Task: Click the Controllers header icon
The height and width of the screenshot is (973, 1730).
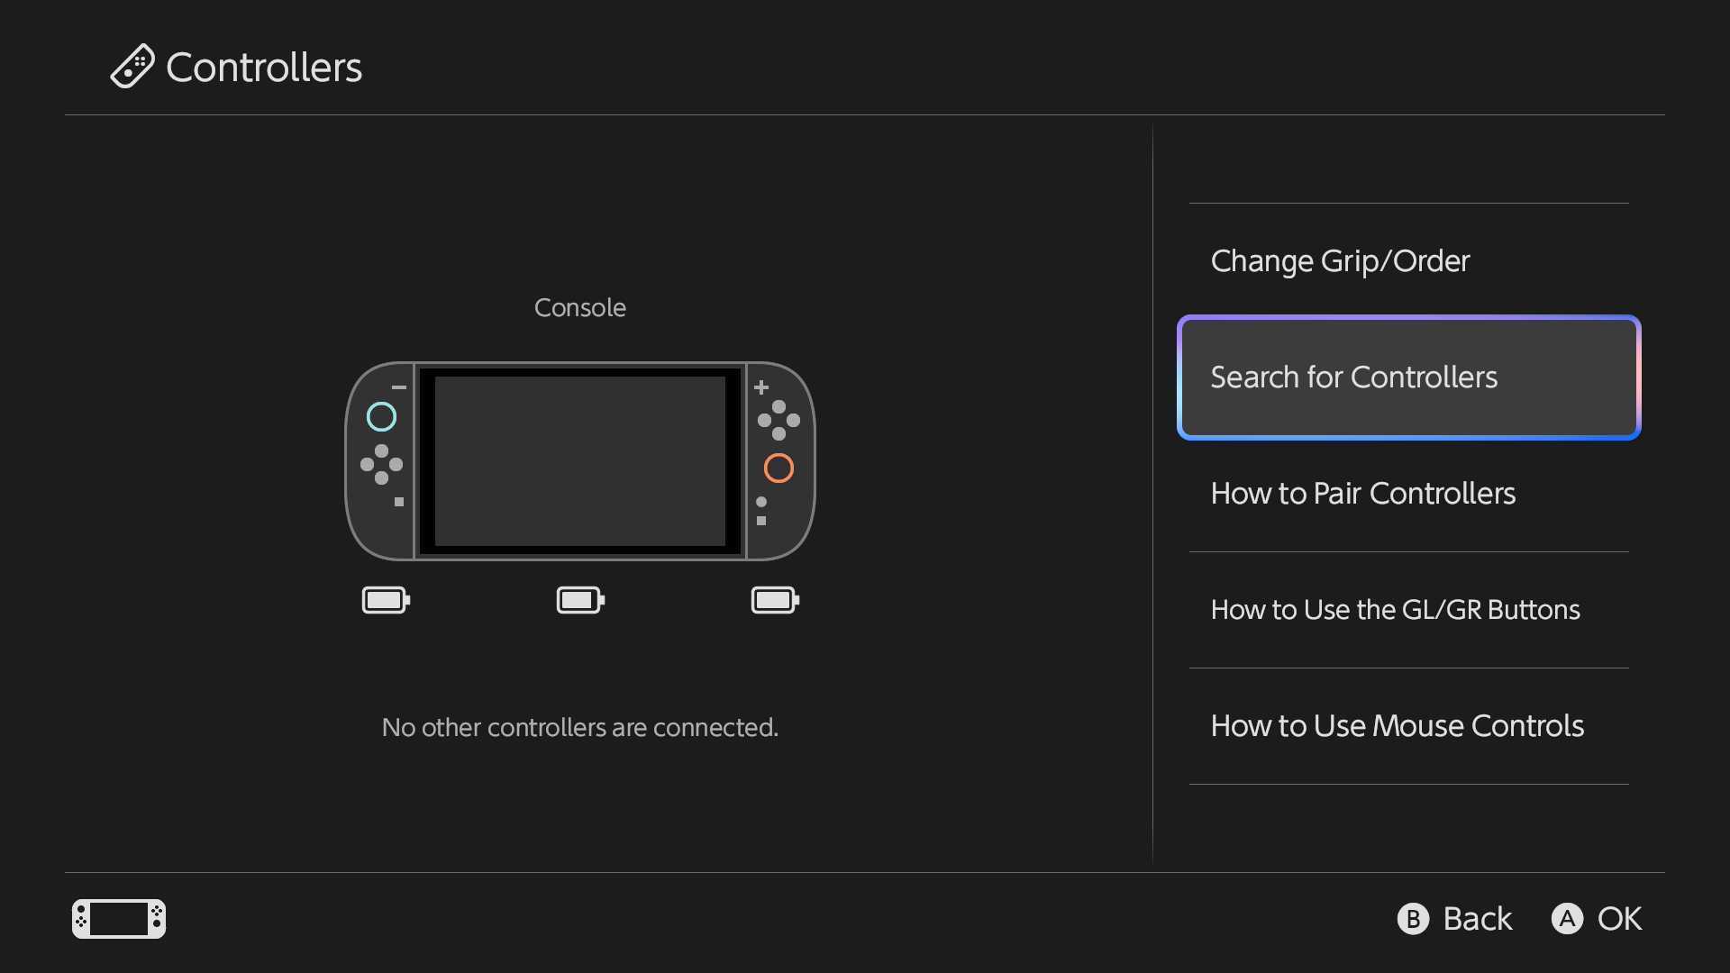Action: pyautogui.click(x=132, y=66)
